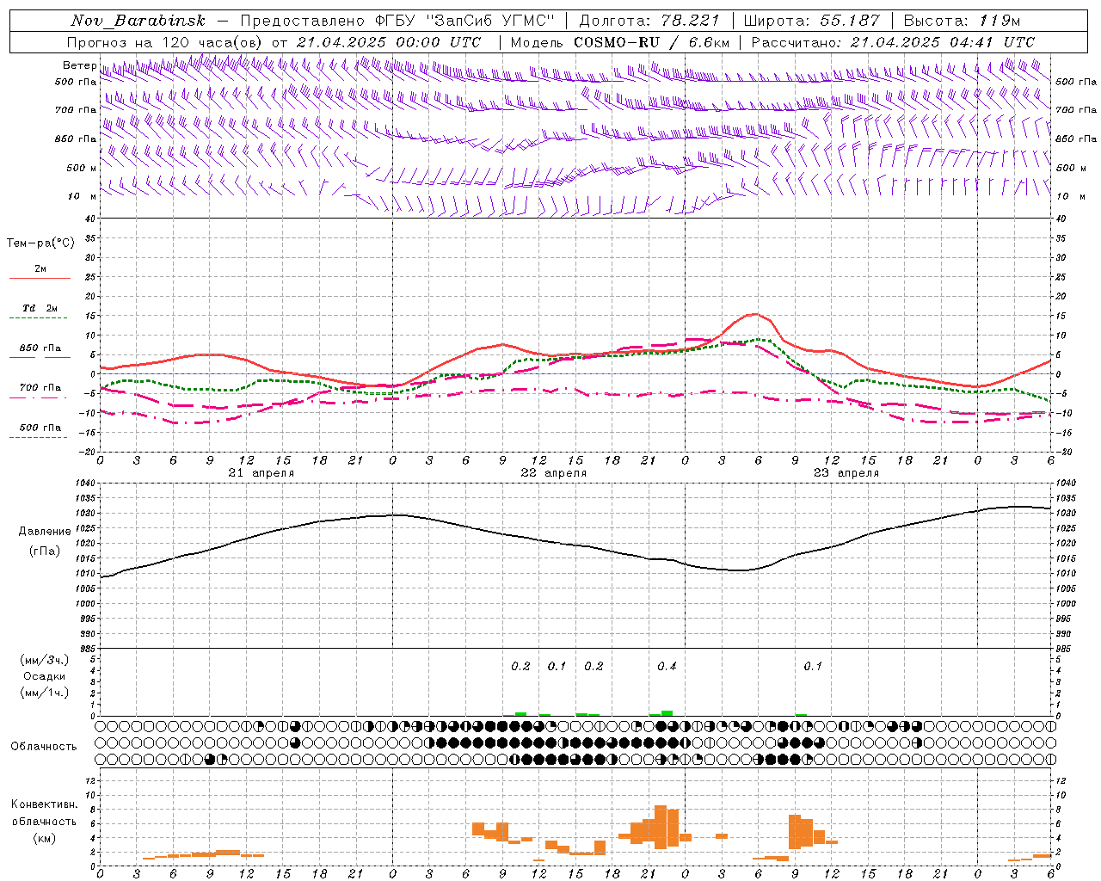Click the Ветер panel label
The image size is (1101, 881).
click(79, 66)
